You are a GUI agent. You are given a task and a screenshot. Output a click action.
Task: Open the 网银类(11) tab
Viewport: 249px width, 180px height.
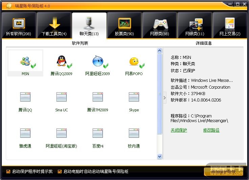click(x=195, y=25)
